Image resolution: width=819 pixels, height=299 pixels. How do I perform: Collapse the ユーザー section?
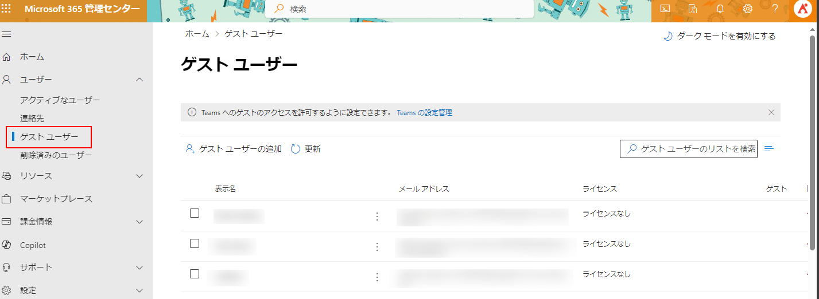[139, 80]
